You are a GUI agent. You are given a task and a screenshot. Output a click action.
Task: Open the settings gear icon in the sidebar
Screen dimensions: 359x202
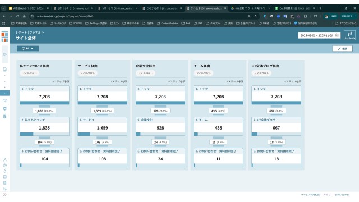pos(5,108)
